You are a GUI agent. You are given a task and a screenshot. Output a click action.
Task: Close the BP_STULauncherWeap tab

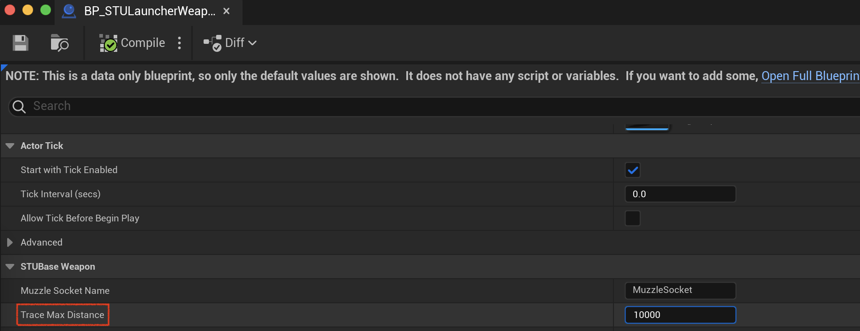[x=226, y=11]
